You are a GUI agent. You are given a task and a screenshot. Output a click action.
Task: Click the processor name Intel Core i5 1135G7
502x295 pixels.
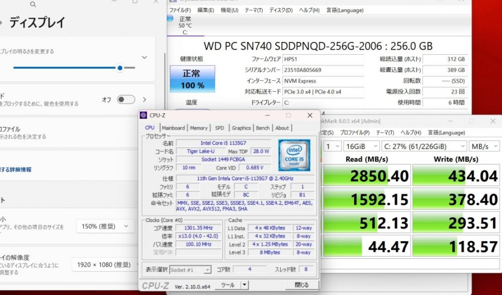click(223, 143)
